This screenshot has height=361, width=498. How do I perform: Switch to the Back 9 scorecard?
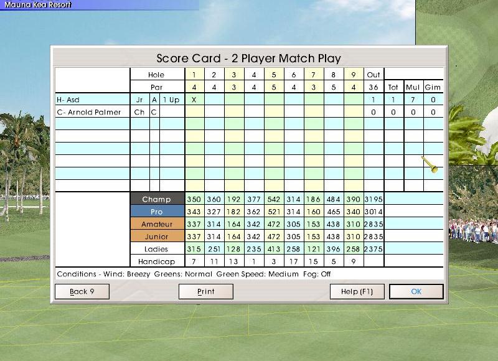coord(82,291)
